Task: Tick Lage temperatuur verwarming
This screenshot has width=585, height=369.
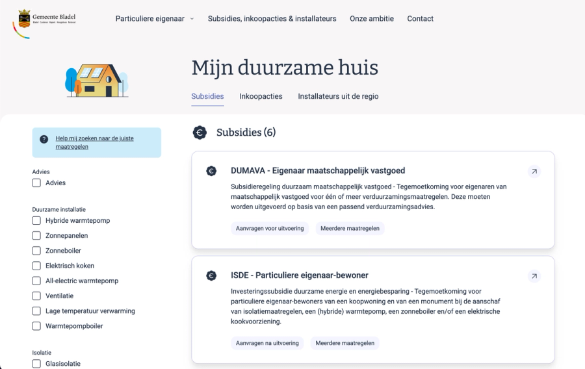Action: (36, 311)
